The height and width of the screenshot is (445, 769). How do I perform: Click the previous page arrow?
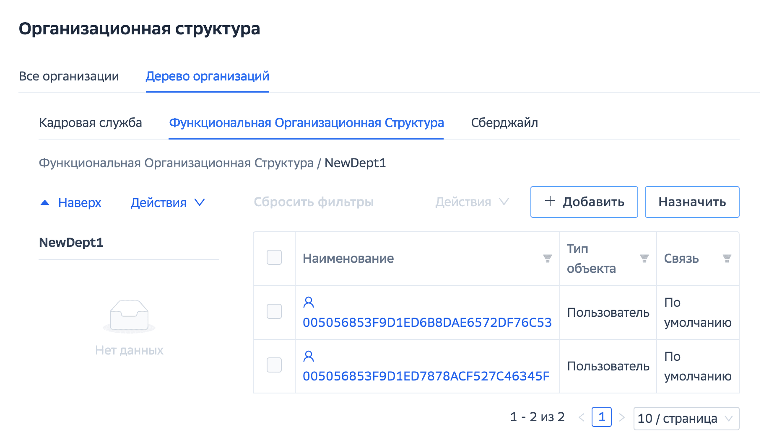(x=582, y=417)
